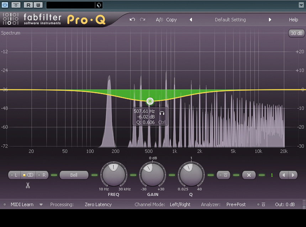Image resolution: width=306 pixels, height=227 pixels.
Task: Toggle the band bypass button
Action: 223,175
